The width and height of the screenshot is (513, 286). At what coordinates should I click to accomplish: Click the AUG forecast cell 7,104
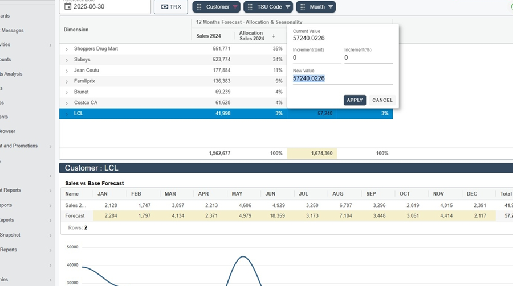345,216
